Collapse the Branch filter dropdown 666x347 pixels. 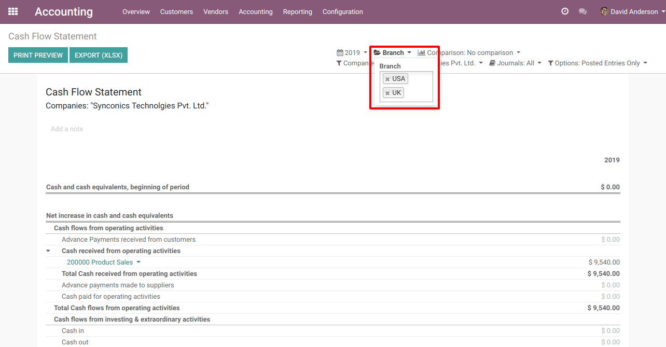click(393, 53)
